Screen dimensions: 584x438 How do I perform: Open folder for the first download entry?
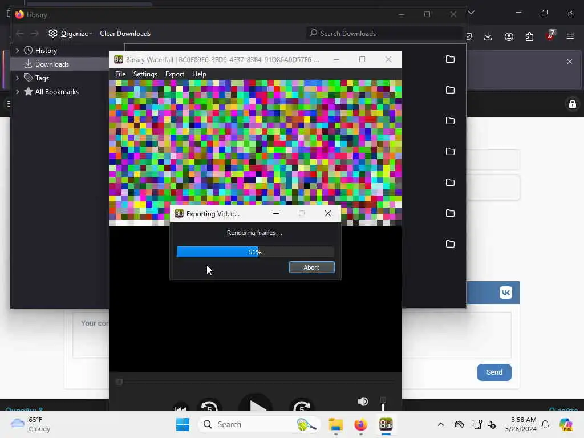451,59
